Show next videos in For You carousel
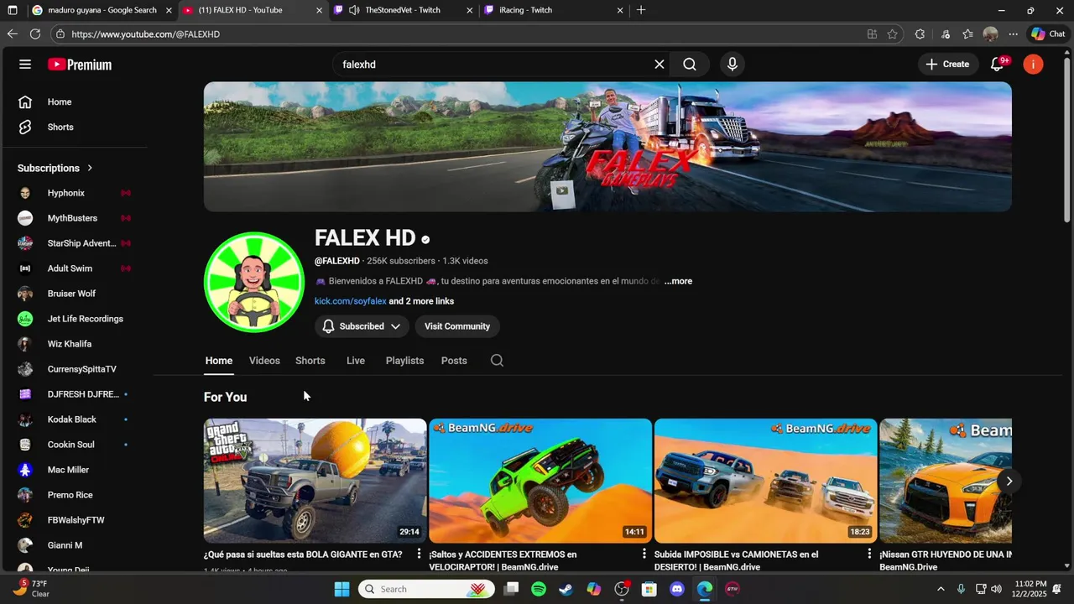The width and height of the screenshot is (1074, 604). 1009,481
